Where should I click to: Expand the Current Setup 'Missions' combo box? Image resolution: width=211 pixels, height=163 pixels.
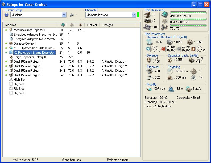[64, 15]
